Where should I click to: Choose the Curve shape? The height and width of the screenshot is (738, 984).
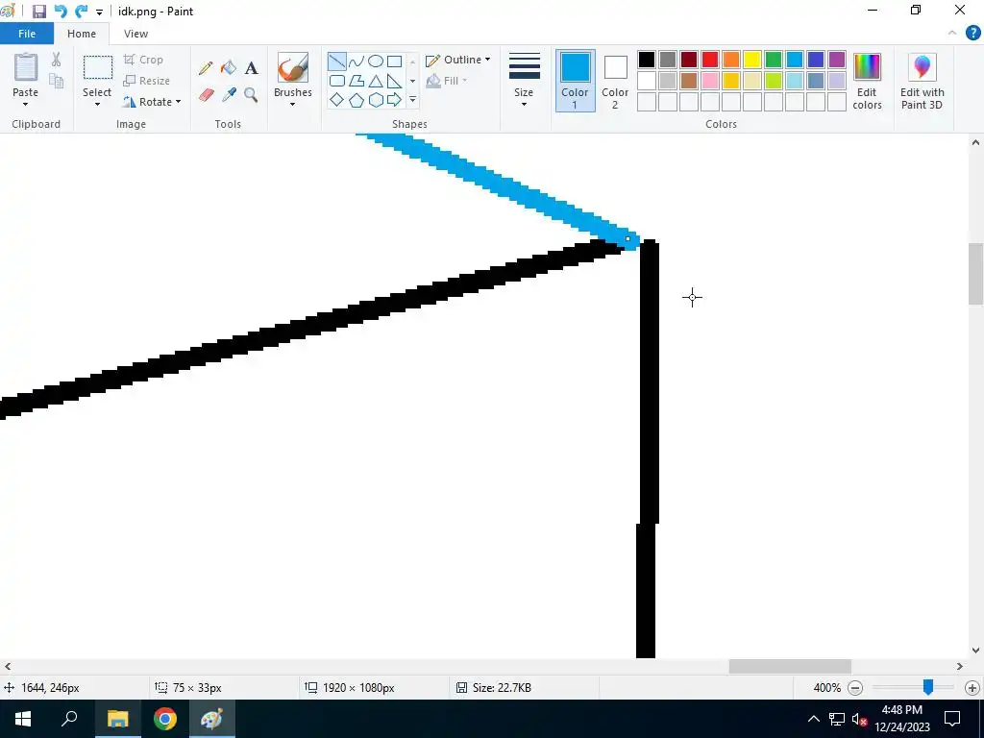click(x=356, y=61)
